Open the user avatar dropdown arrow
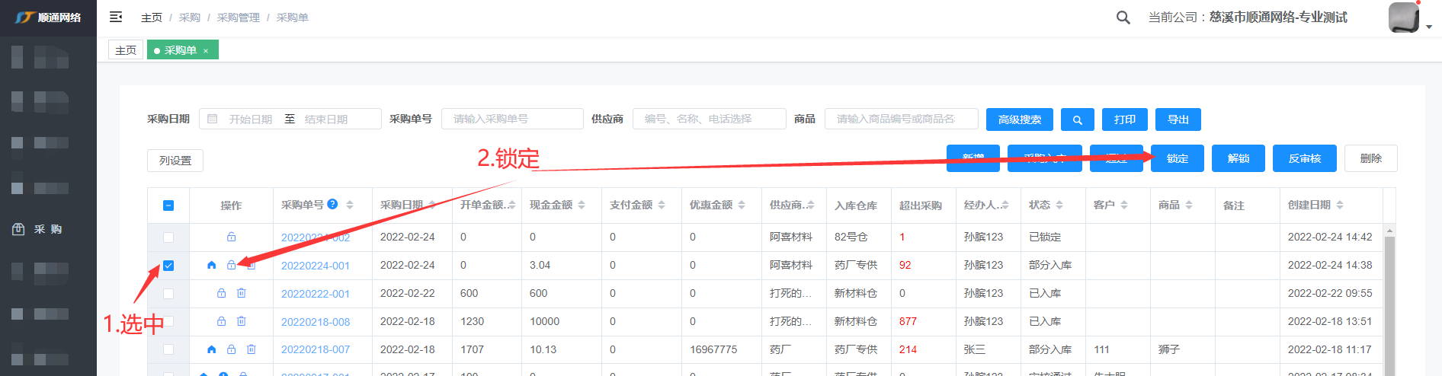1442x376 pixels. [x=1428, y=27]
